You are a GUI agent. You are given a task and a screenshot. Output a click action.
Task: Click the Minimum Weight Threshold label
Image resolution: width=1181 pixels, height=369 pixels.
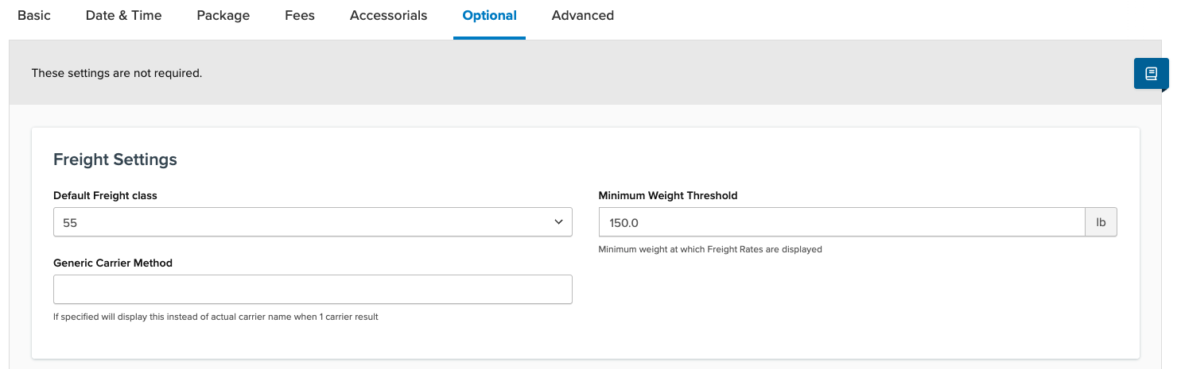[668, 196]
